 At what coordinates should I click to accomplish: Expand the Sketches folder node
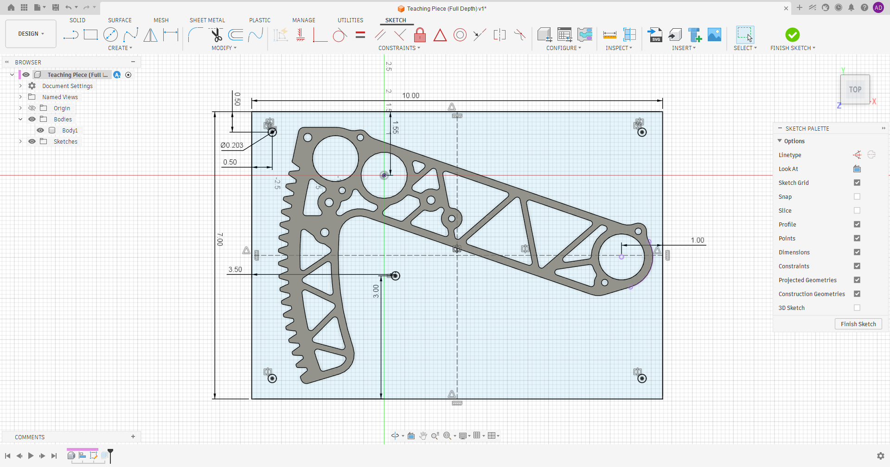20,141
